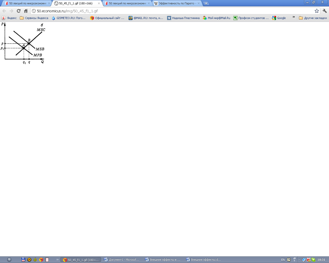Open the Google bookmark
Screen dimensions: 329x263
click(279, 18)
